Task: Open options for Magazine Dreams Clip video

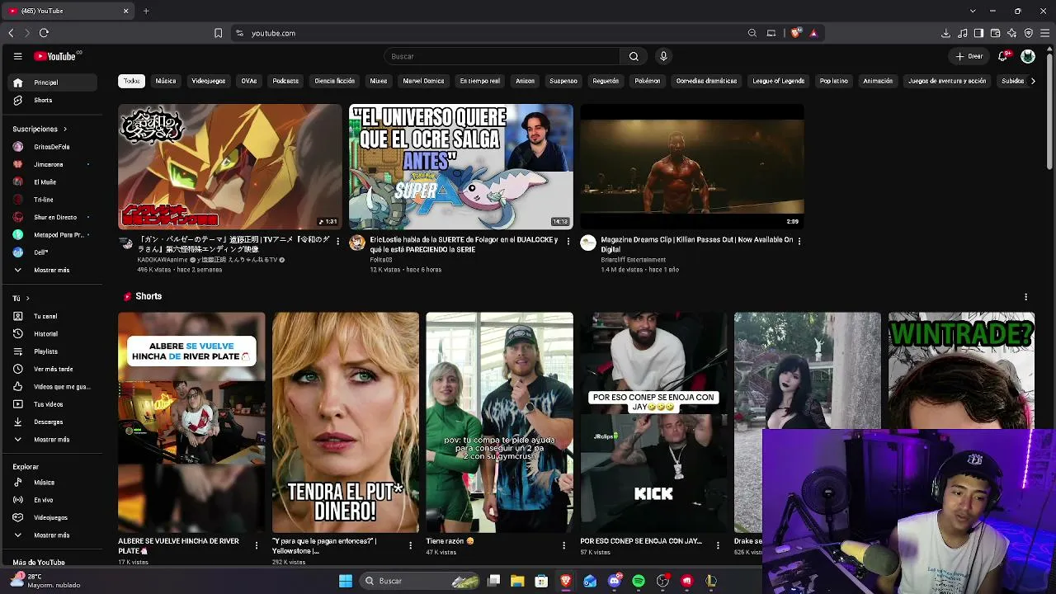Action: 799,241
